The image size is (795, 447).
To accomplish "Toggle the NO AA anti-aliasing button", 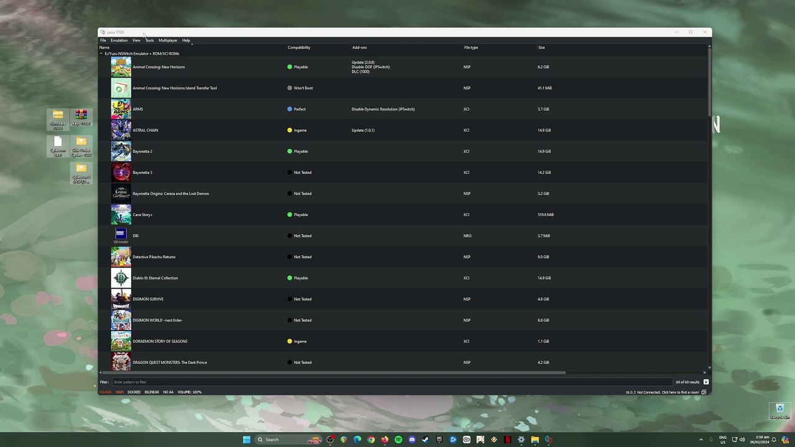I will [168, 392].
